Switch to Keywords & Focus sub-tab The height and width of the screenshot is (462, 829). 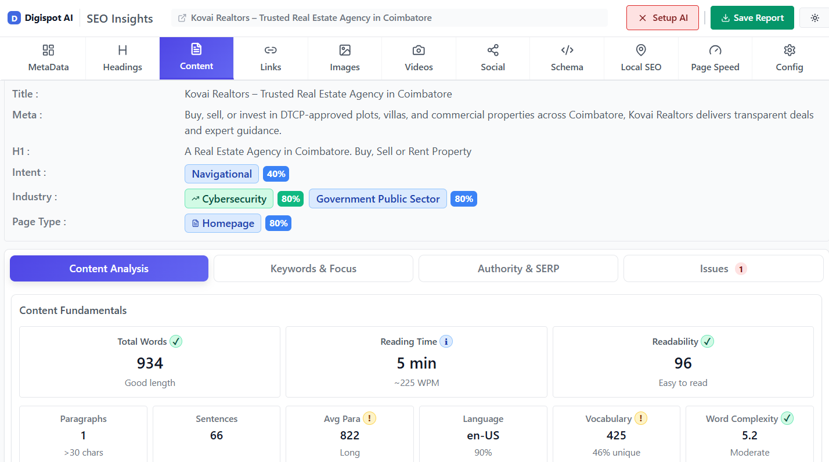[313, 269]
